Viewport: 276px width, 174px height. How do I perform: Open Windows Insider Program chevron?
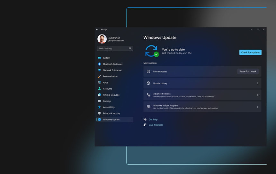click(257, 107)
